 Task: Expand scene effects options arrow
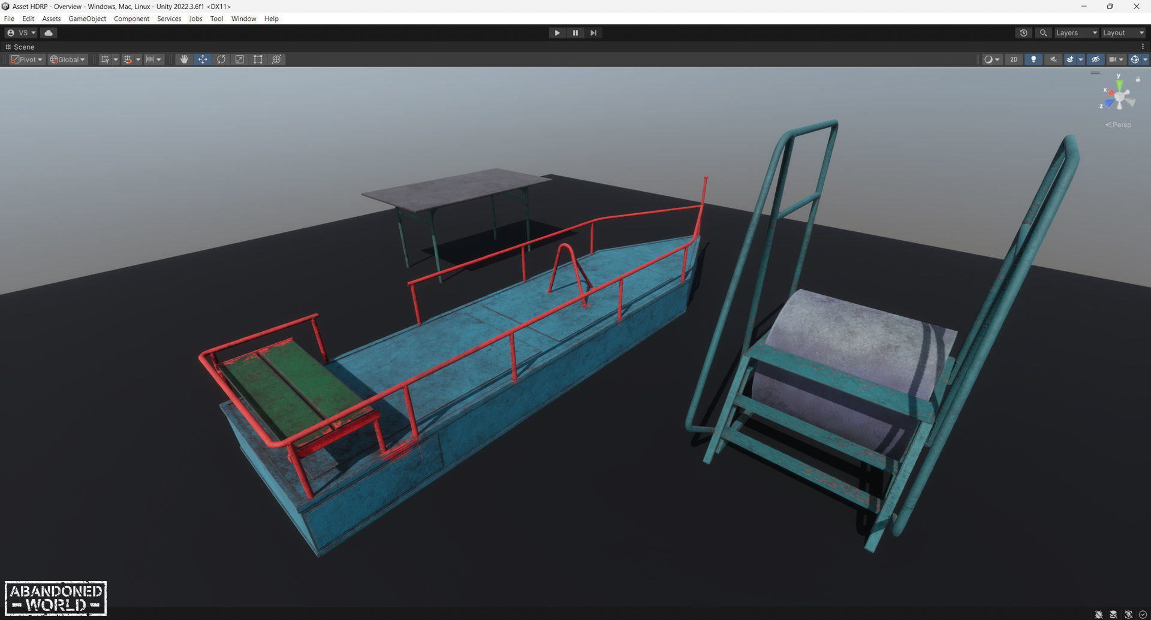(x=1081, y=59)
